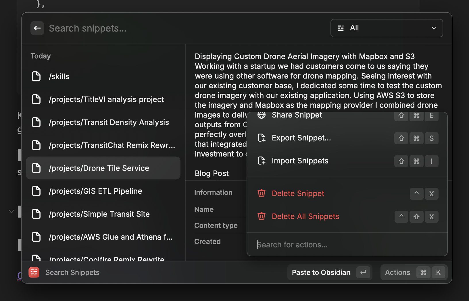Image resolution: width=469 pixels, height=301 pixels.
Task: Click the TitleVI analysis project document icon
Action: (x=36, y=99)
